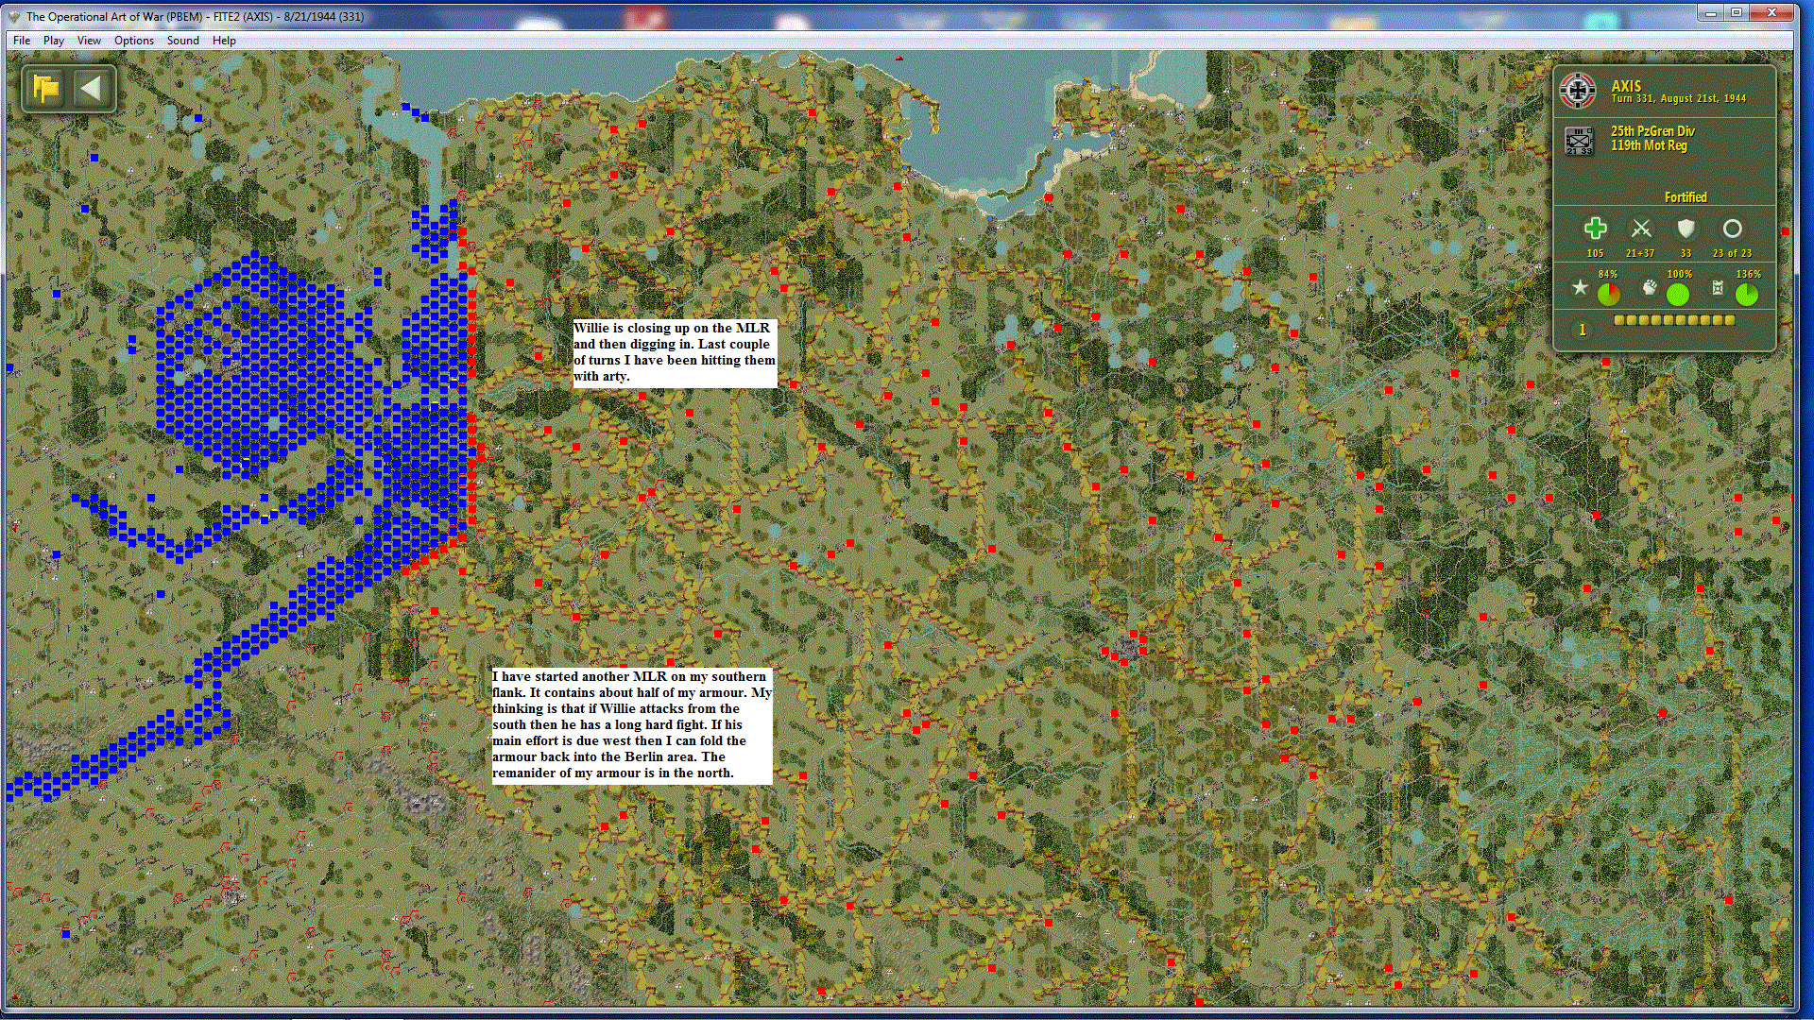
Task: Open the View menu
Action: pyautogui.click(x=89, y=41)
